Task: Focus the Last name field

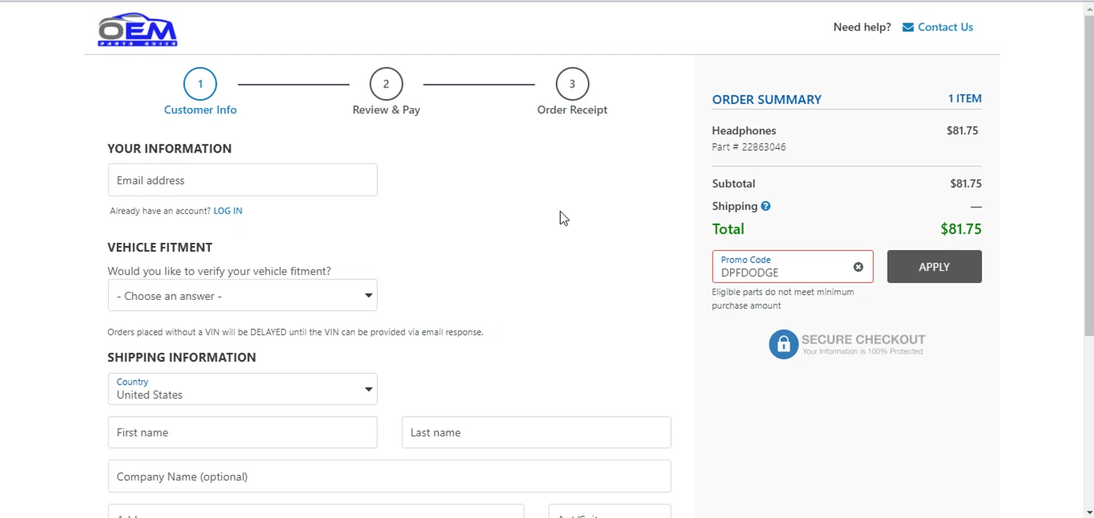Action: coord(536,433)
